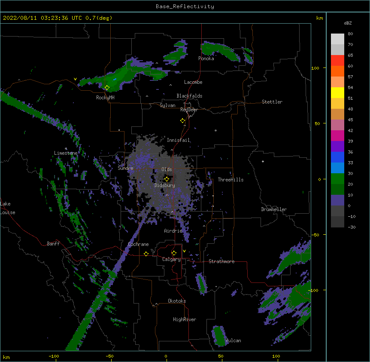Click the Innisfail town label
The height and width of the screenshot is (362, 370).
pyautogui.click(x=179, y=140)
